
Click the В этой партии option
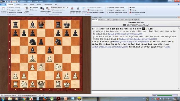pyautogui.click(x=57, y=12)
